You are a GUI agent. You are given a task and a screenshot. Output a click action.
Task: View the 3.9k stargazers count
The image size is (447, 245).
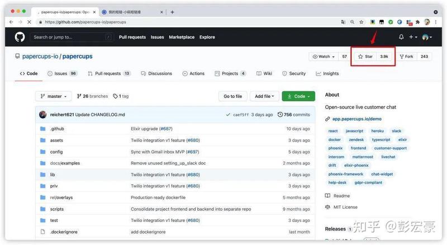pyautogui.click(x=384, y=56)
